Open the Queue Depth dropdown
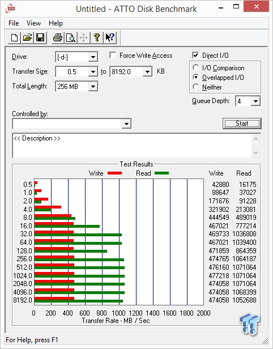The width and height of the screenshot is (273, 349). (x=255, y=101)
